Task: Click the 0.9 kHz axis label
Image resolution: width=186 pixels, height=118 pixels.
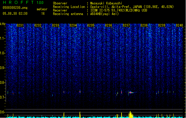Action: tap(3, 68)
